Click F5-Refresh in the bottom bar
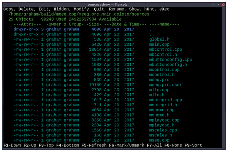228x152 pixels. point(94,145)
